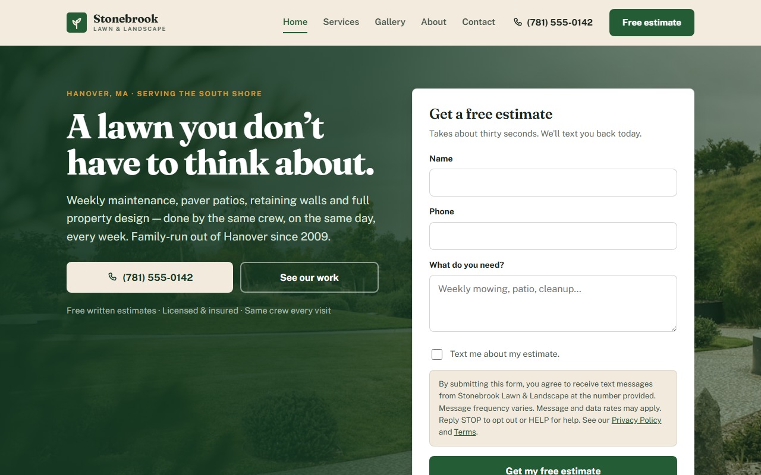Open the Services nav item
Image resolution: width=761 pixels, height=475 pixels.
coord(341,22)
